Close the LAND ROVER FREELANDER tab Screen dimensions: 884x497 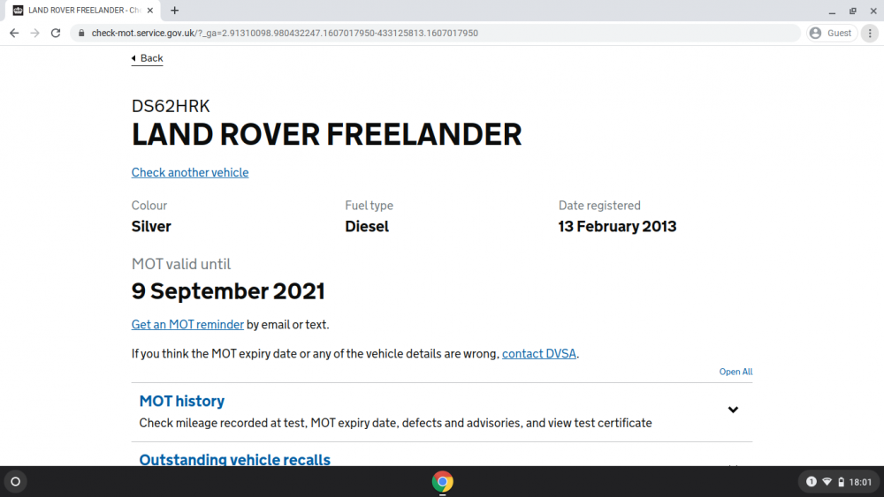point(150,10)
